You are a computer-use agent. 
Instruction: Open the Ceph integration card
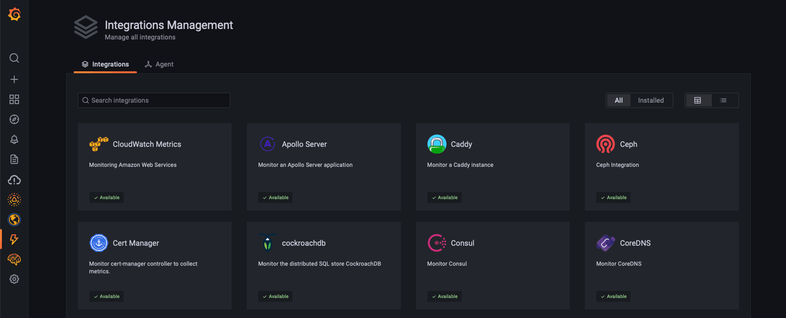pyautogui.click(x=661, y=166)
